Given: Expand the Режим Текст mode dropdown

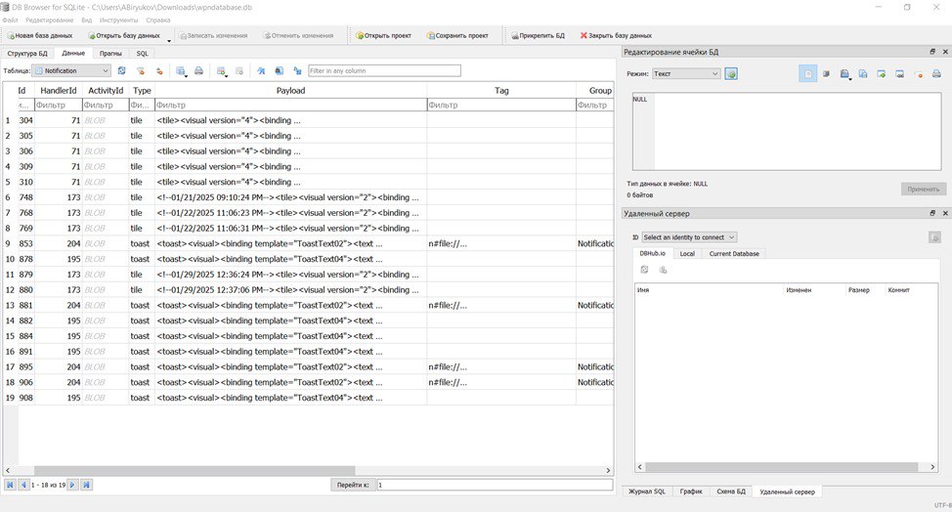Looking at the screenshot, I should pyautogui.click(x=686, y=74).
